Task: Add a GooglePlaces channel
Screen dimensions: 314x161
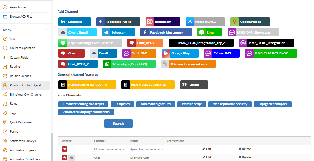Action: pyautogui.click(x=250, y=22)
